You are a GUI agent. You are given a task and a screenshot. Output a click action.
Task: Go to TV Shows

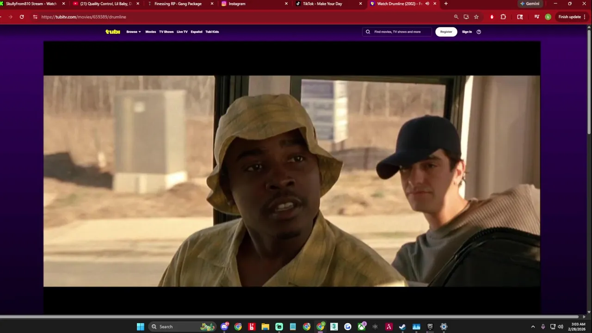click(x=166, y=32)
